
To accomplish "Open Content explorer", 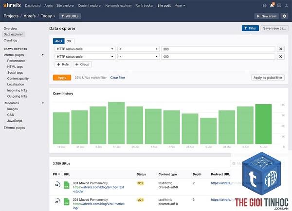I will tap(90, 5).
